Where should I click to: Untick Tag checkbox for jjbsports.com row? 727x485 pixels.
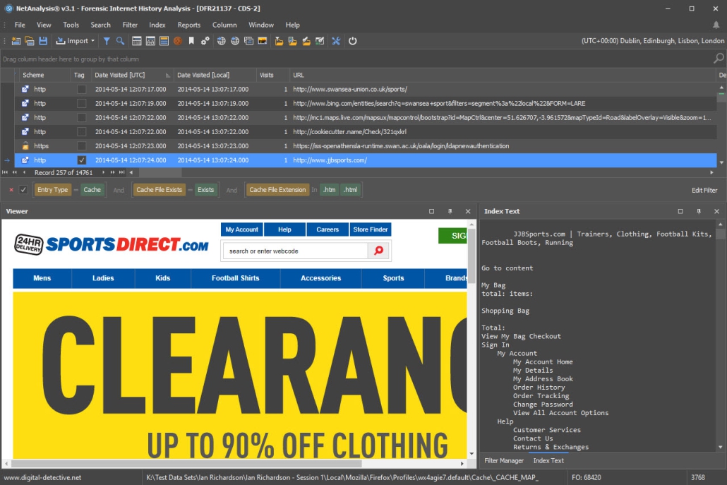[x=82, y=160]
